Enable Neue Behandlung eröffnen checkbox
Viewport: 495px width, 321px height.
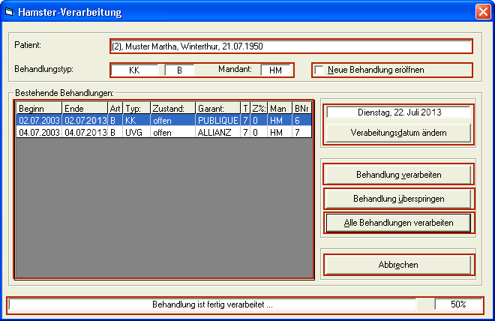click(319, 70)
